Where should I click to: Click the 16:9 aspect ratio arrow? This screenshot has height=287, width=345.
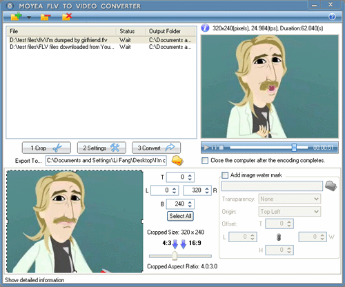click(184, 244)
